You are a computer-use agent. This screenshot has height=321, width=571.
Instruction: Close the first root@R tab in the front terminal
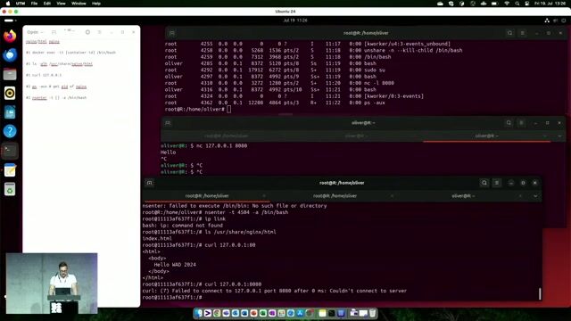pyautogui.click(x=264, y=196)
